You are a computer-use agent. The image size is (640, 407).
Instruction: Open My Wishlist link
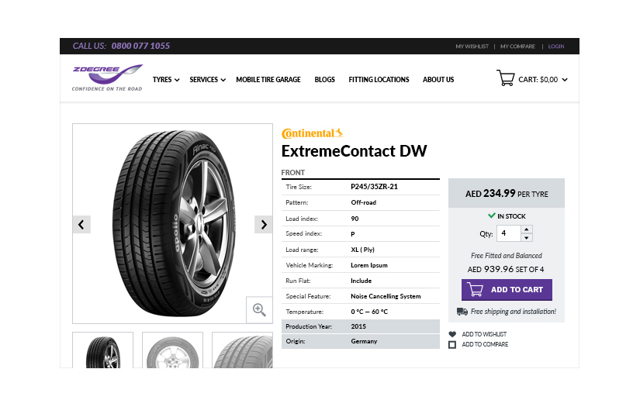[x=472, y=47]
